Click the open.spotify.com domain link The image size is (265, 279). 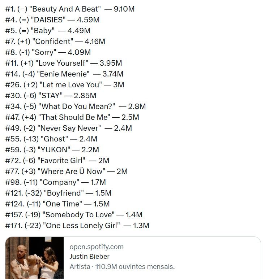pyautogui.click(x=96, y=247)
